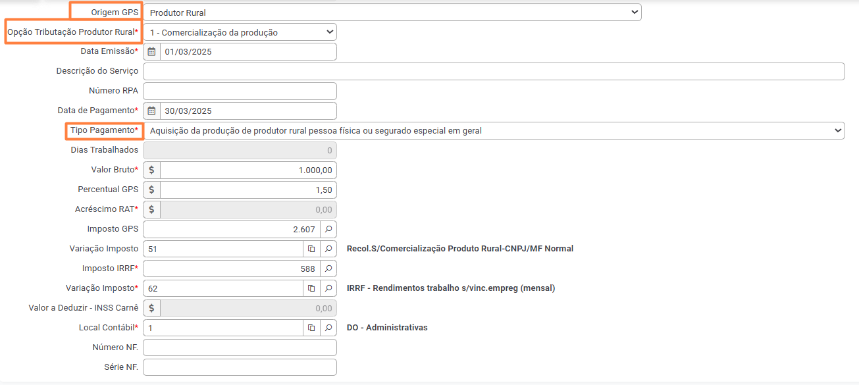Screen dimensions: 859x385
Task: Click magnifier search icon for Imposto GPS
Action: click(x=328, y=229)
